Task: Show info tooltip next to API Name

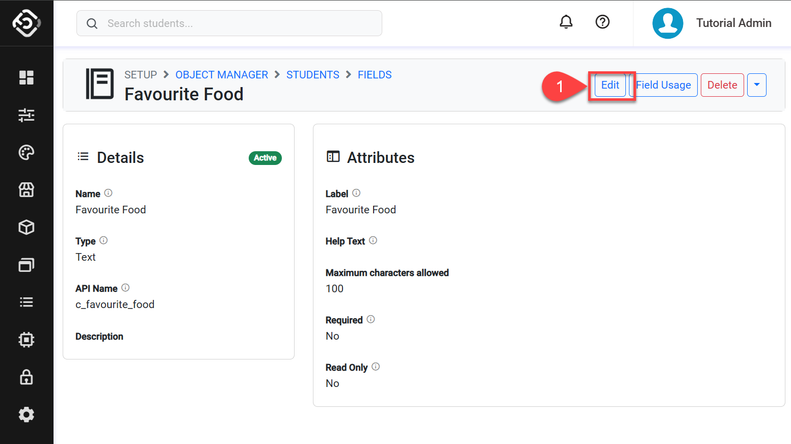Action: click(125, 288)
